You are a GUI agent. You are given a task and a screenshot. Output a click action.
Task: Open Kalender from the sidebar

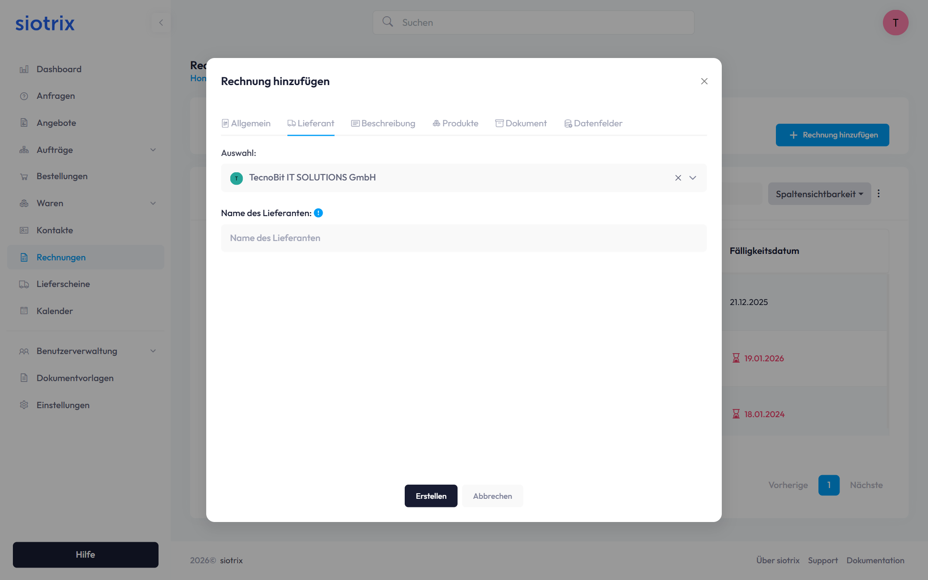click(x=55, y=311)
